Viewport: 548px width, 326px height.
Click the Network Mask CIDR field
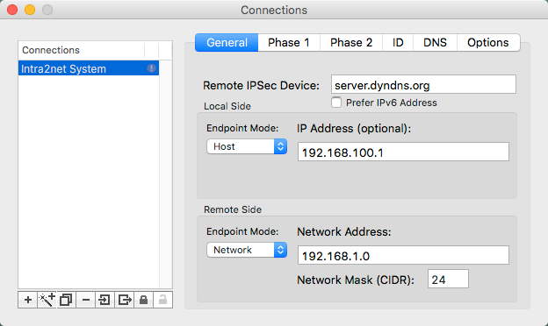pyautogui.click(x=448, y=279)
